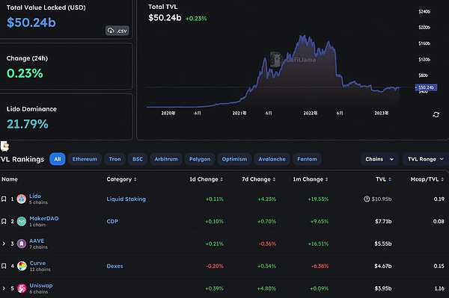This screenshot has width=449, height=298.
Task: Click the Uniswap pink logo
Action: click(x=22, y=288)
